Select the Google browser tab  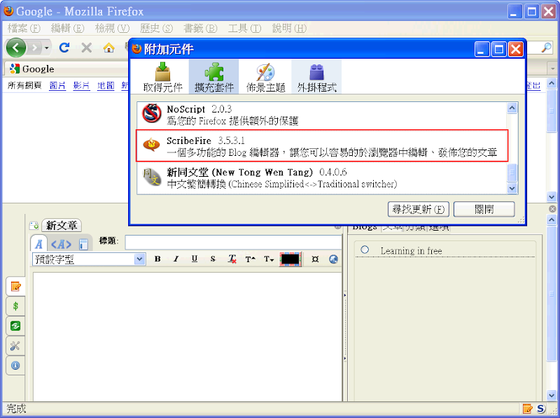pyautogui.click(x=66, y=69)
